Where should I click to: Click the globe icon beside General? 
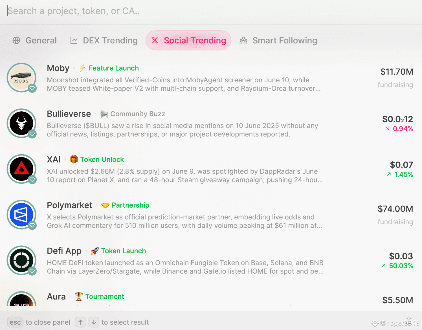point(16,40)
